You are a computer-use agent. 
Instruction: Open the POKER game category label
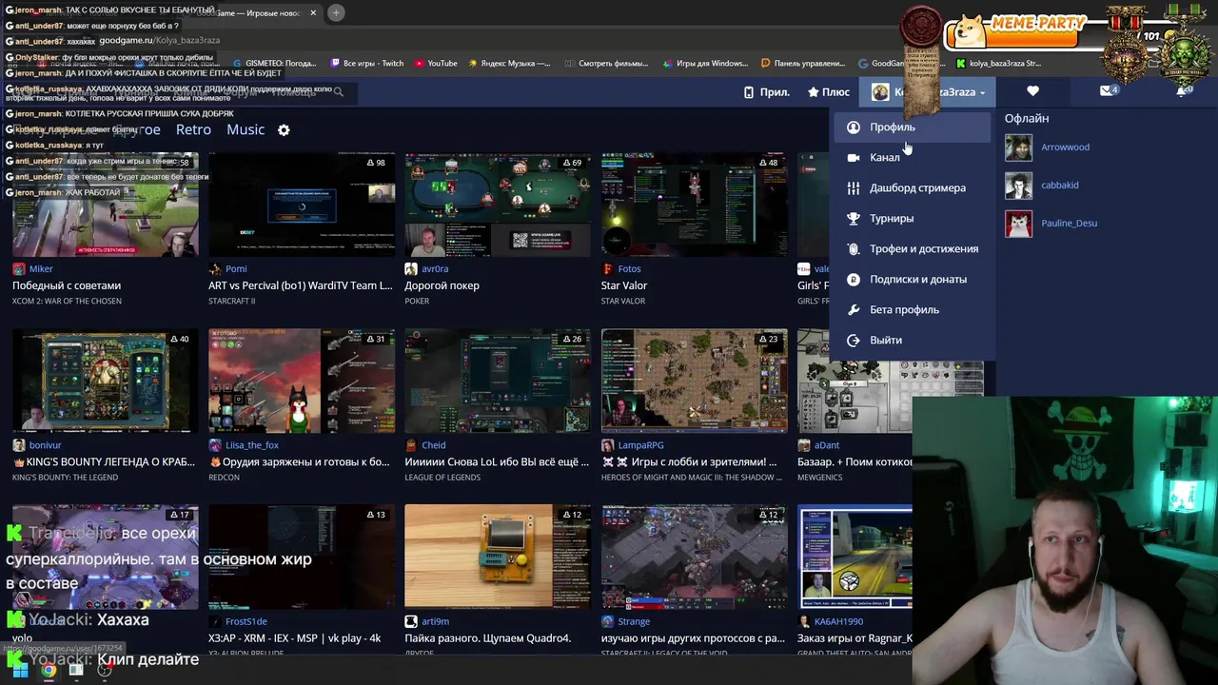point(417,302)
